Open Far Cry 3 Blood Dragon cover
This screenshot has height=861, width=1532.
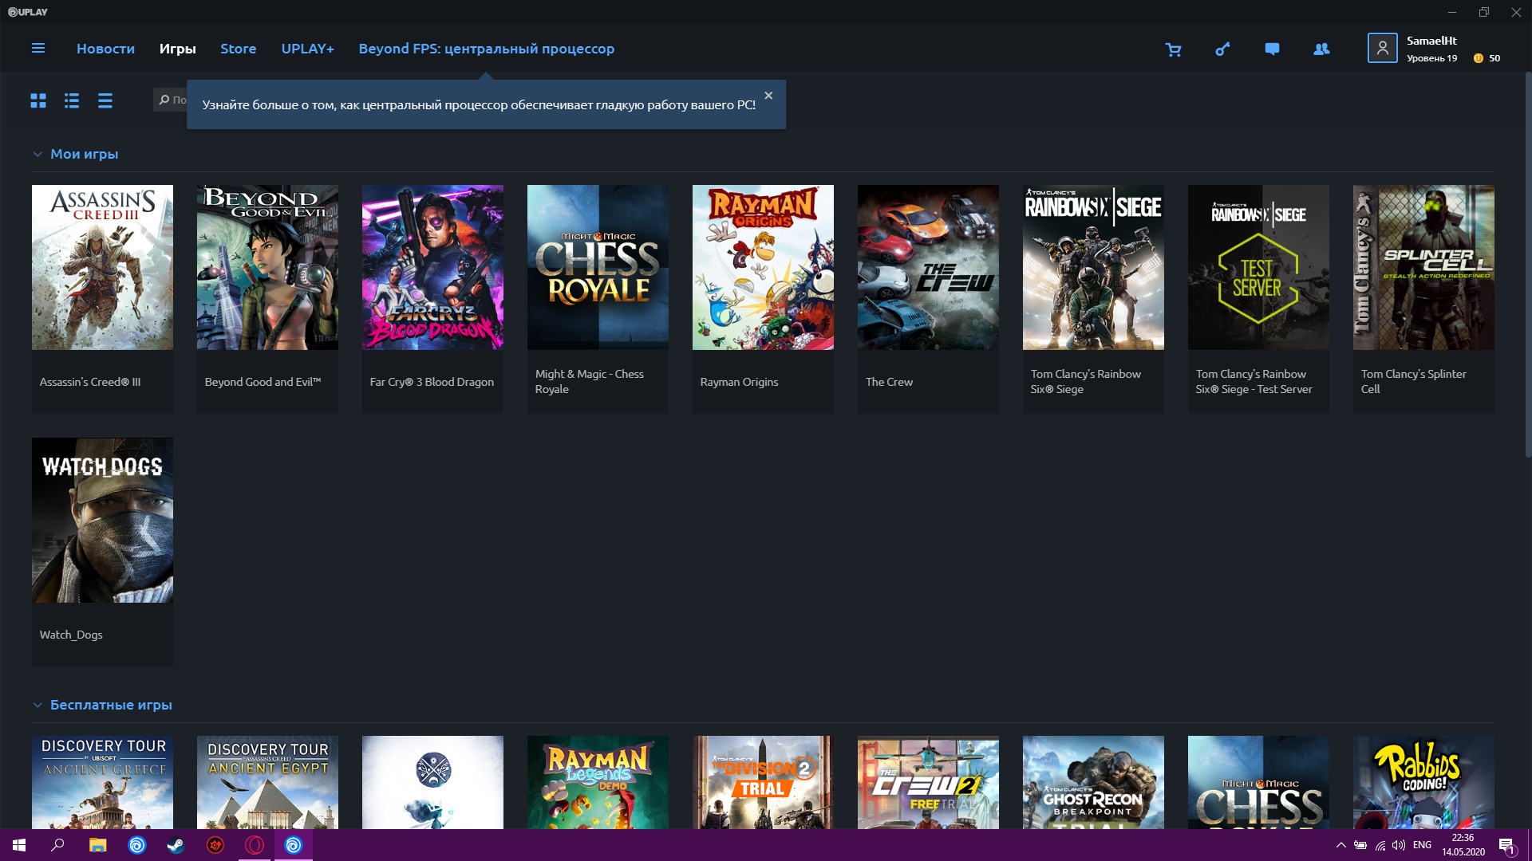432,267
